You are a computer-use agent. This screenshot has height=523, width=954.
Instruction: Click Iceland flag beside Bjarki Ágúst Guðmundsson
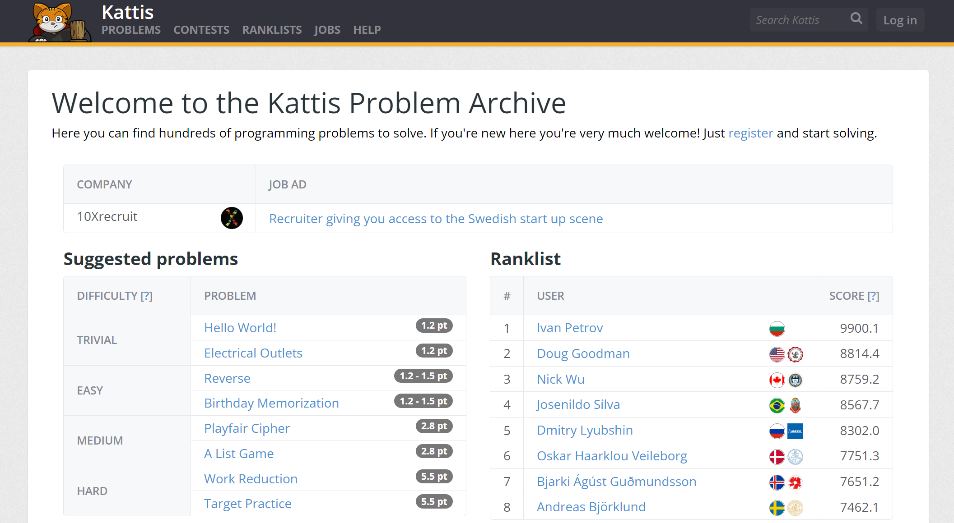pos(777,482)
